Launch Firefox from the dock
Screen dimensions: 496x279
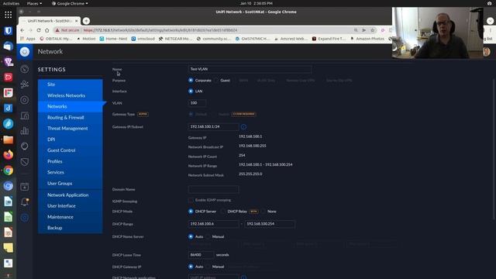[9, 155]
